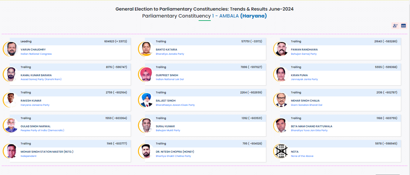
Task: Click Varun Chaudhry's candidate photo
Action: [x=11, y=49]
